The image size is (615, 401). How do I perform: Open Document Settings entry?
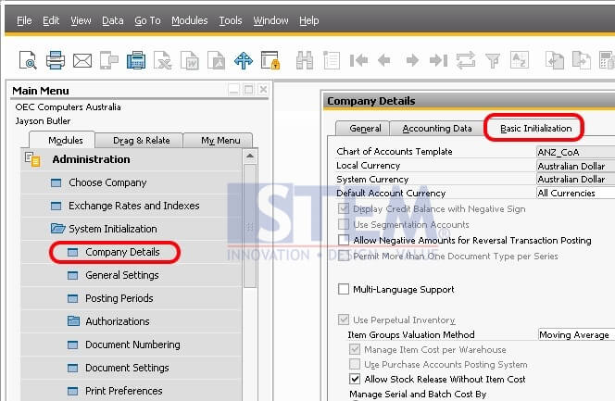pos(127,368)
